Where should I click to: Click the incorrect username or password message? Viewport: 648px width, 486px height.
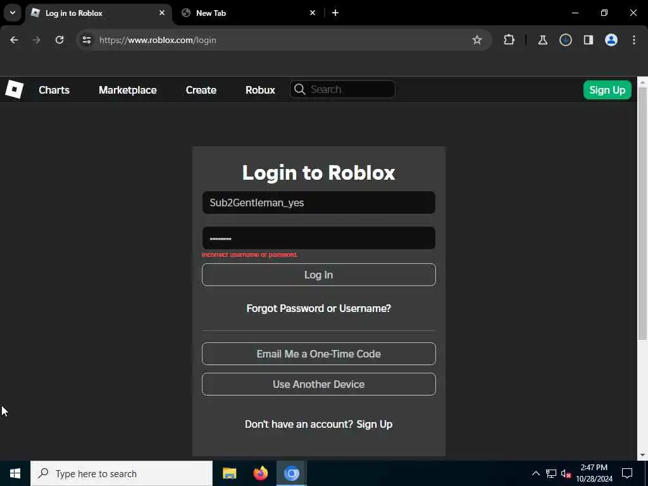point(249,254)
